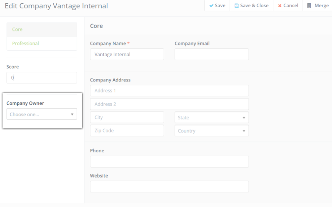
Task: Click into the Address 2 field
Action: pos(169,104)
